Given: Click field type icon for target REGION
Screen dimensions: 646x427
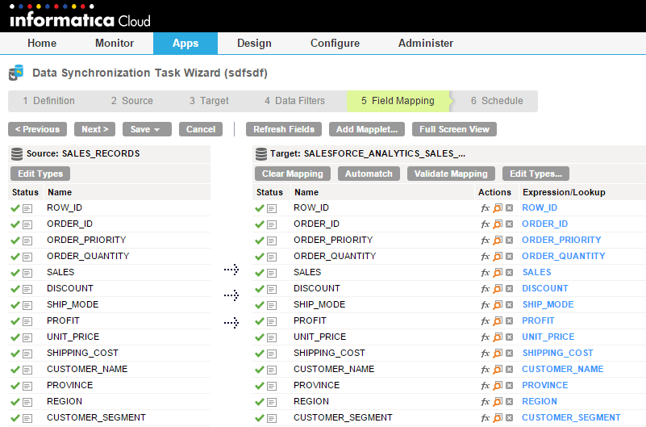Looking at the screenshot, I should 272,402.
